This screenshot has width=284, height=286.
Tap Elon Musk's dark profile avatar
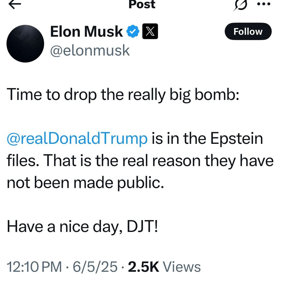coord(25,43)
